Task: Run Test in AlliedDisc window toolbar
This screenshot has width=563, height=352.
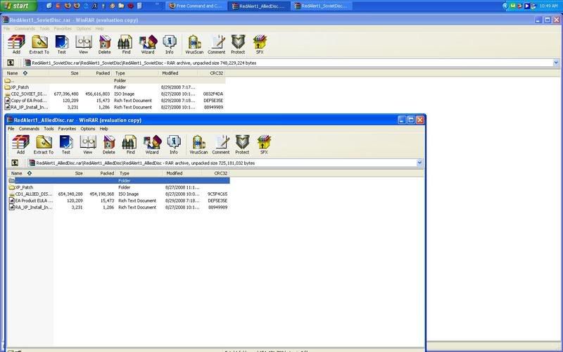Action: (x=66, y=145)
